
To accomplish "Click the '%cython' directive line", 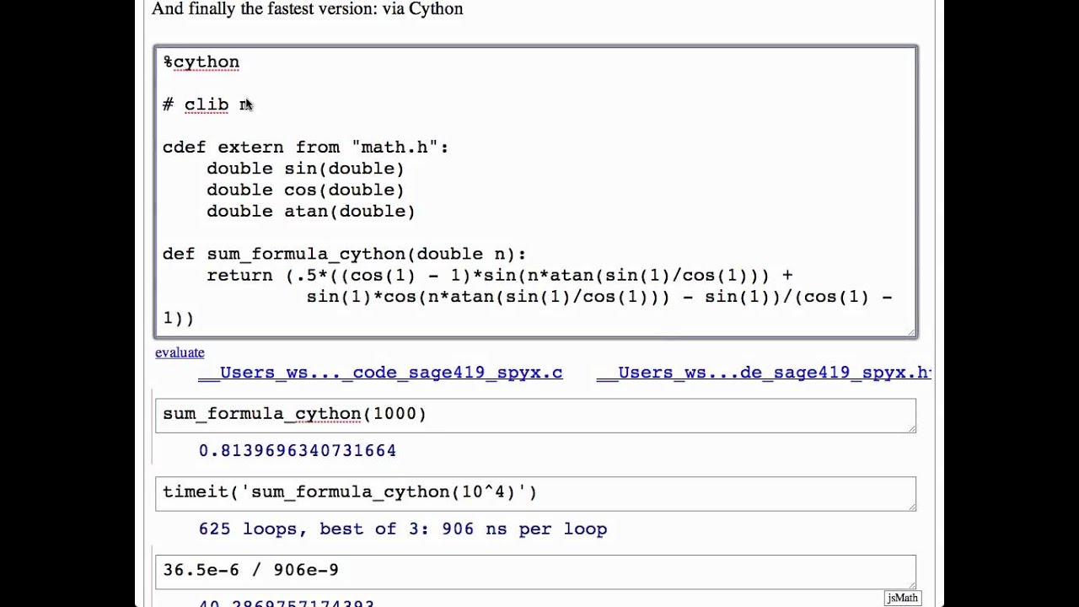I will (x=201, y=62).
